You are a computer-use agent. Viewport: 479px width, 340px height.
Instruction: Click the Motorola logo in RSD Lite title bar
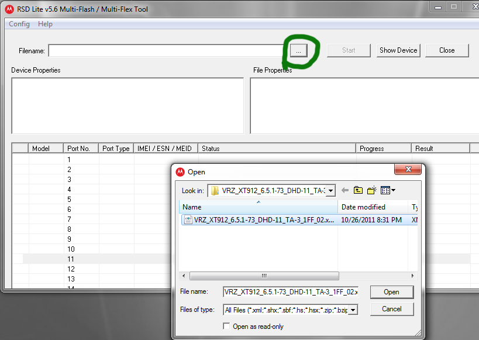(x=9, y=9)
